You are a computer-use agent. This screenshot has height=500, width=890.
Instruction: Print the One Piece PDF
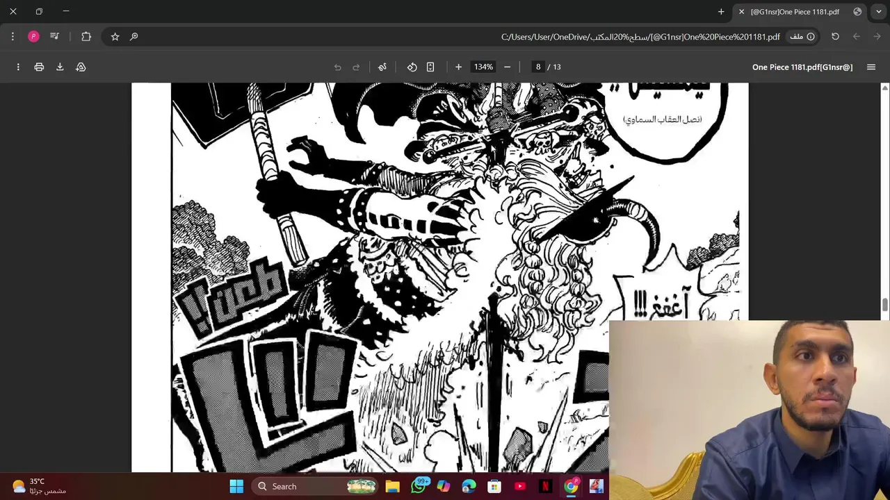(x=39, y=67)
